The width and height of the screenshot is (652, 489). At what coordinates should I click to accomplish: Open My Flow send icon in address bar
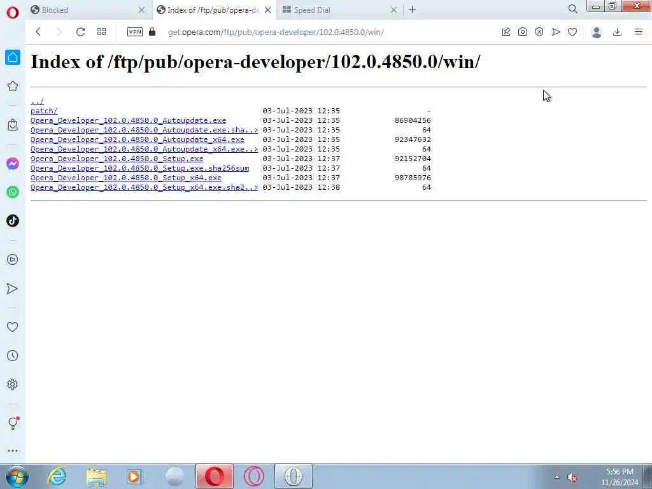pos(556,32)
